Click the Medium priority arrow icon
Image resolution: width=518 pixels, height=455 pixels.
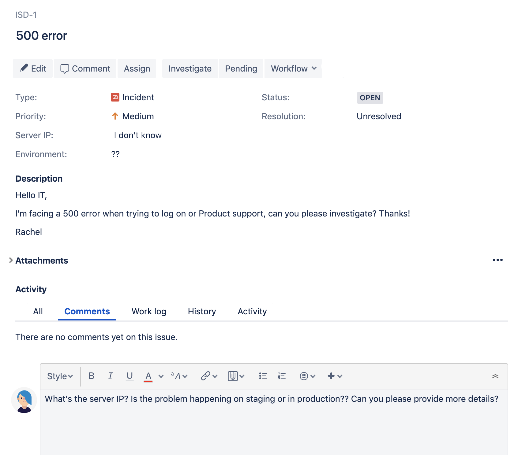[x=115, y=116]
